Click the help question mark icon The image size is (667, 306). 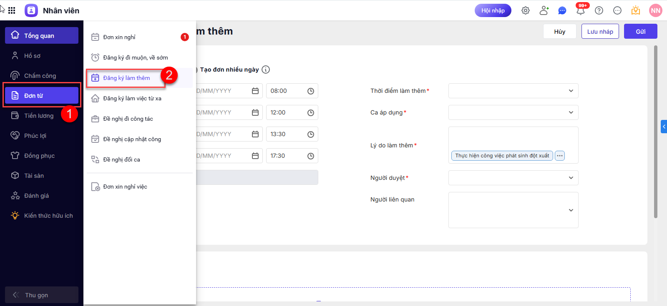point(599,10)
